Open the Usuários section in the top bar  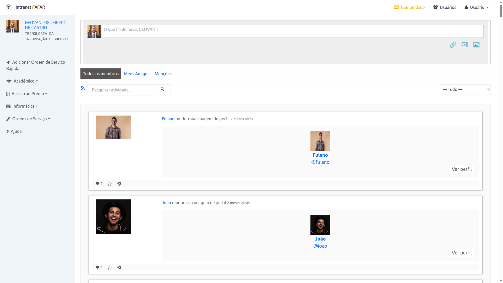(x=445, y=7)
